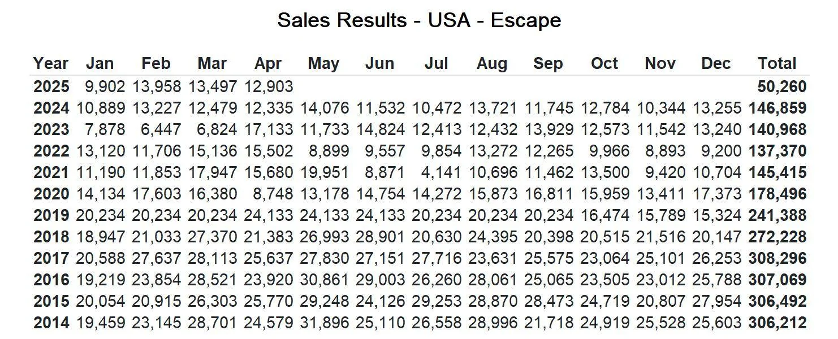Select the 2025 row label
Image resolution: width=838 pixels, height=339 pixels.
click(51, 86)
